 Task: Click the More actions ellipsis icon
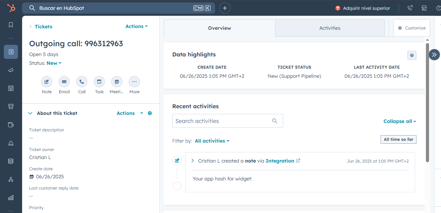pos(134,82)
